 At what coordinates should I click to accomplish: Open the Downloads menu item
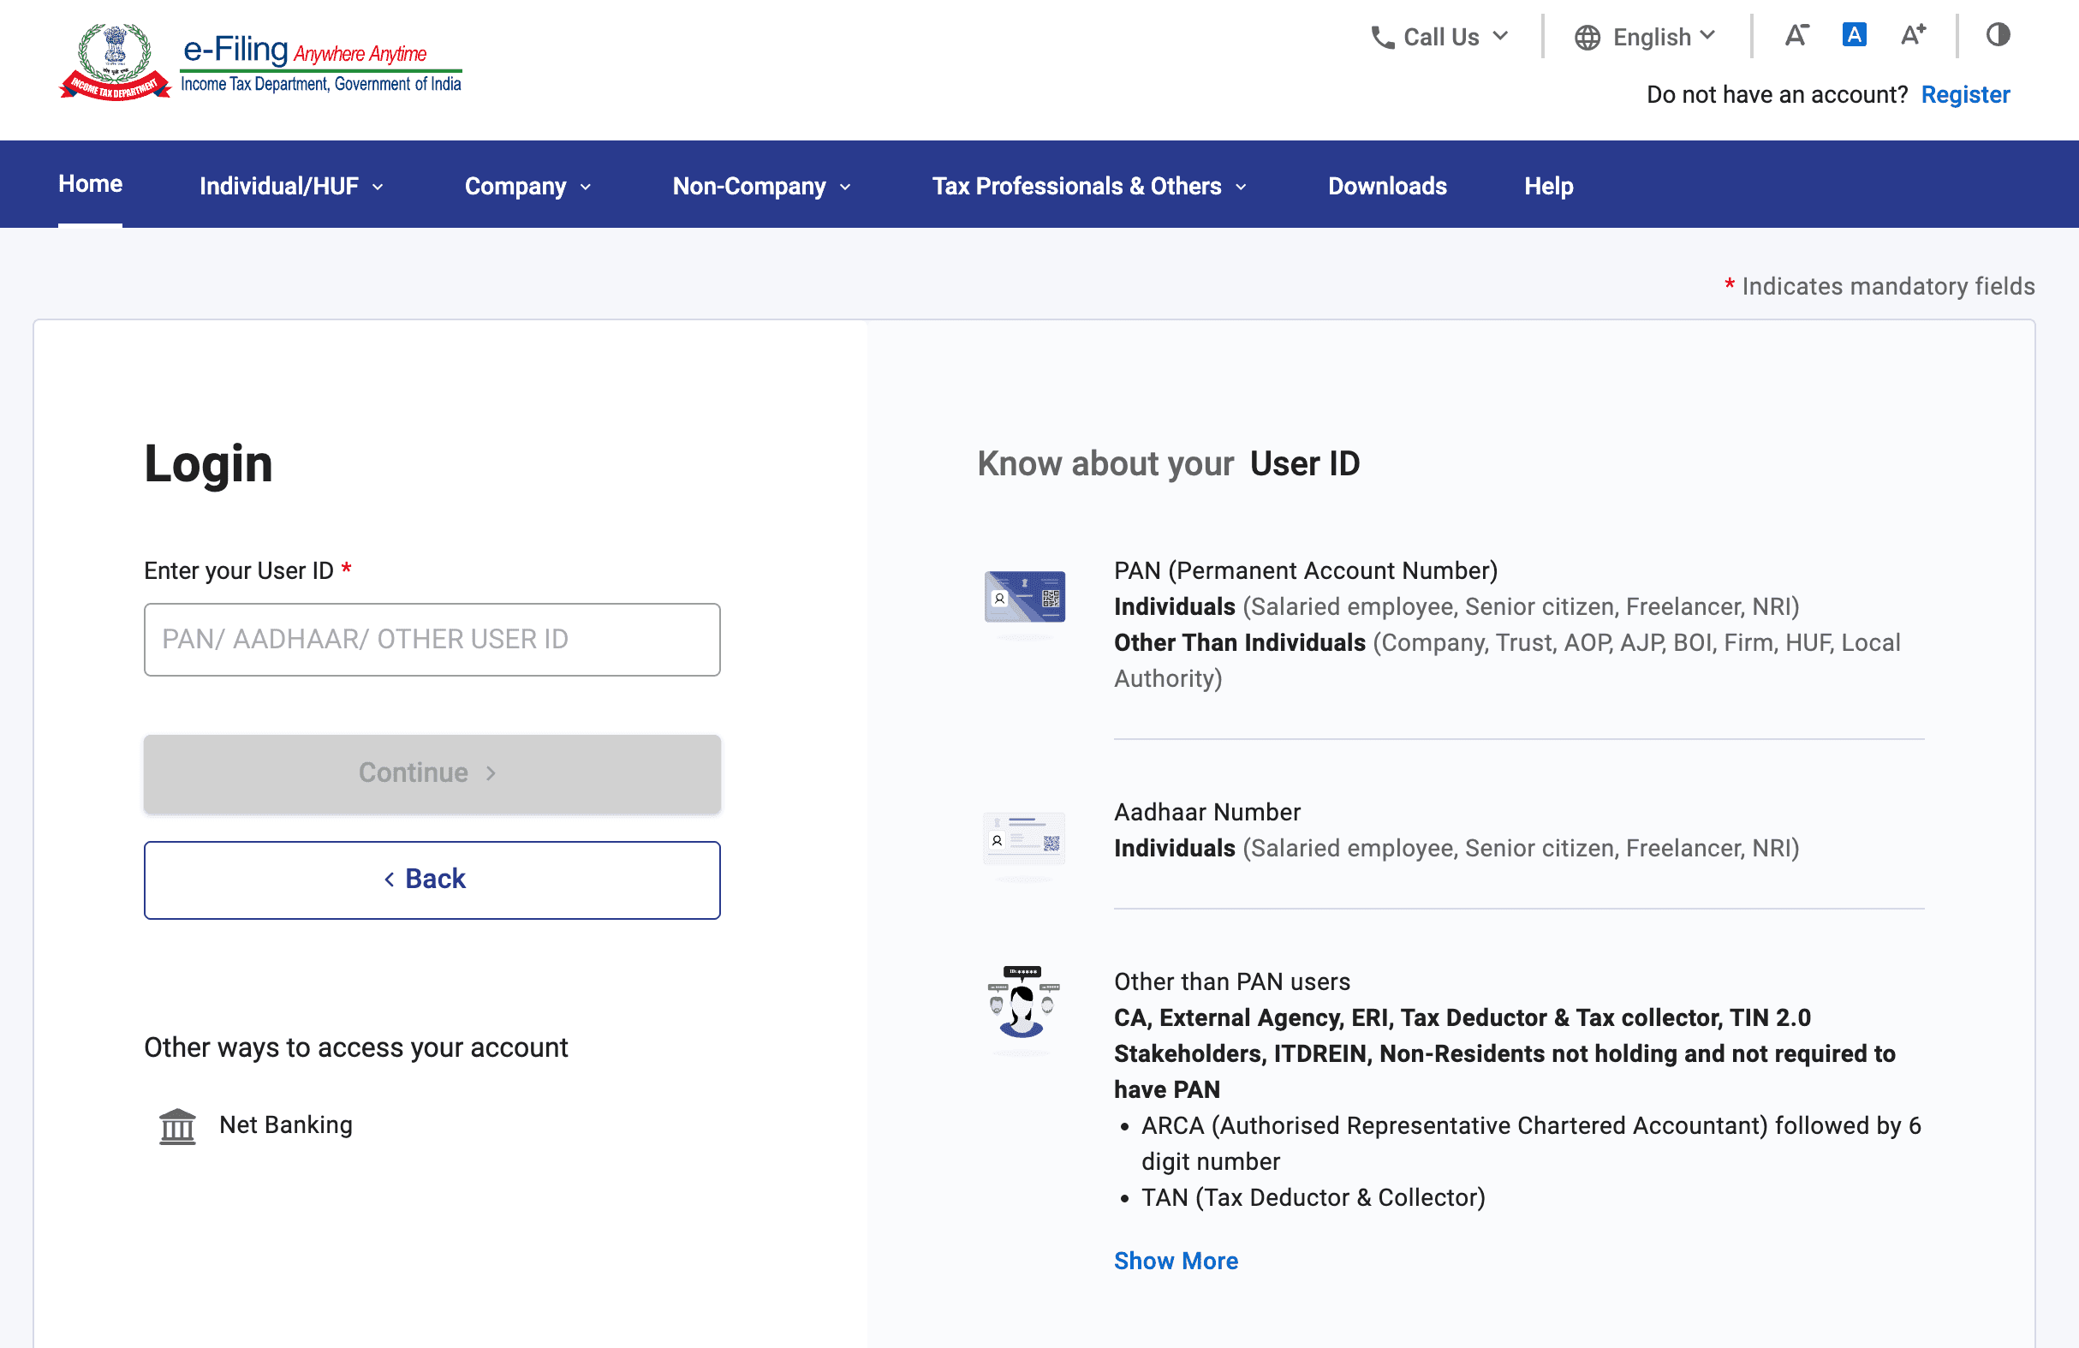coord(1386,186)
